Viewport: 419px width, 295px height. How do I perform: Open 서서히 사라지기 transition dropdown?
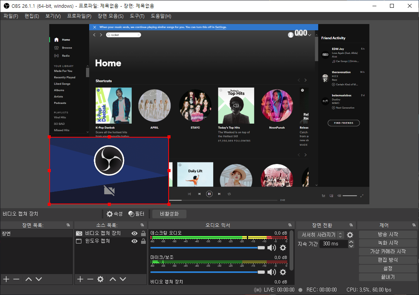[321, 235]
